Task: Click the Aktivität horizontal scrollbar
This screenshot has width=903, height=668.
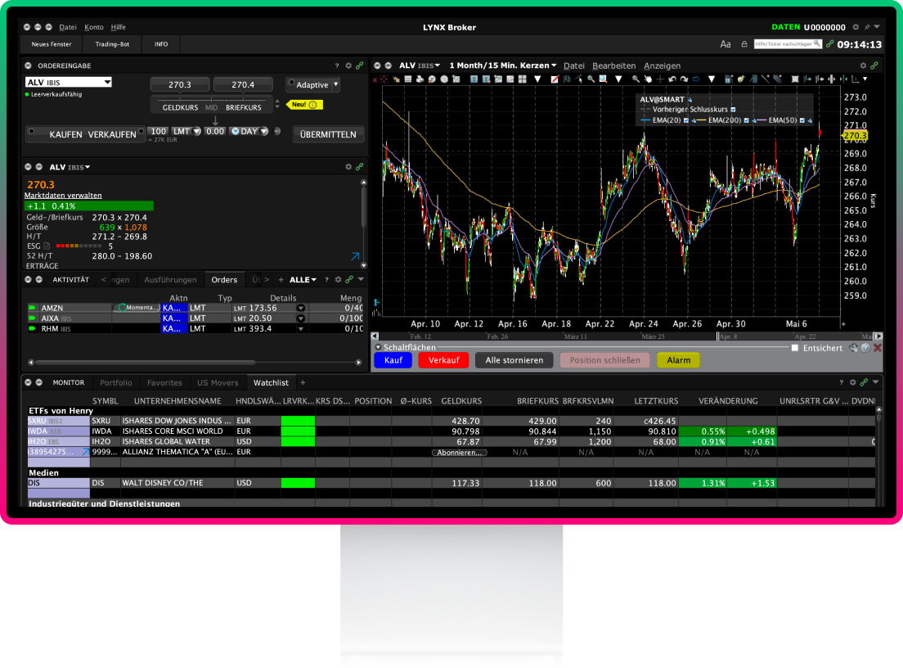Action: pyautogui.click(x=146, y=363)
